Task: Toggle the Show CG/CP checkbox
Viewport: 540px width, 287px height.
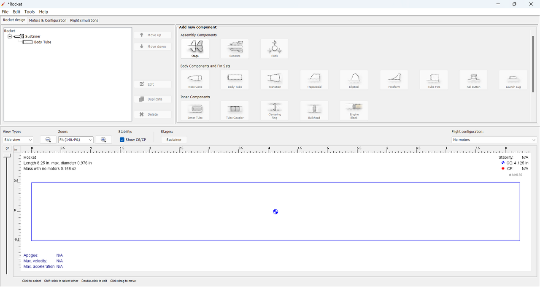Action: (122, 140)
